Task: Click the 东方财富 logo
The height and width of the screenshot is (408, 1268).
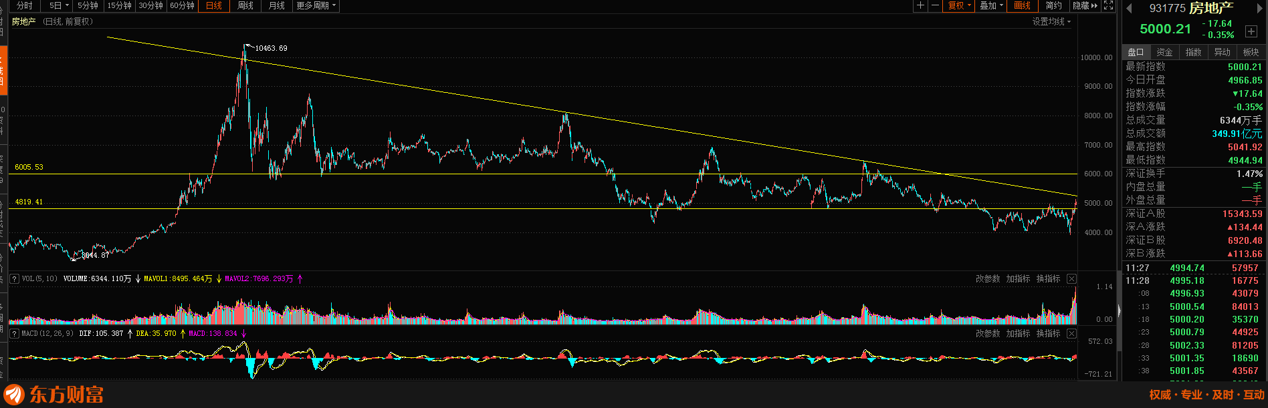Action: tap(55, 394)
